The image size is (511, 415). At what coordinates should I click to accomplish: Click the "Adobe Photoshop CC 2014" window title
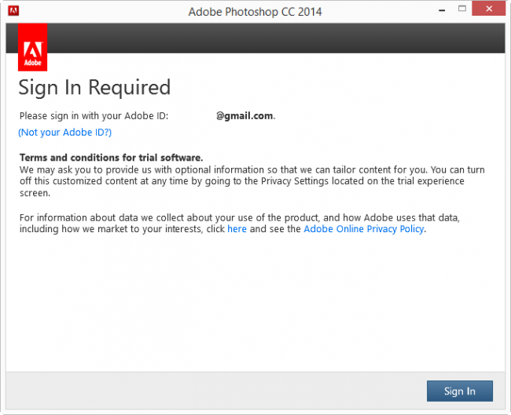click(255, 12)
